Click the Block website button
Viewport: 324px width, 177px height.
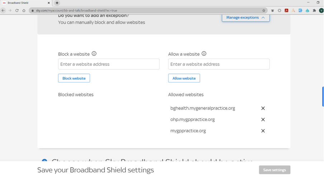[x=74, y=78]
